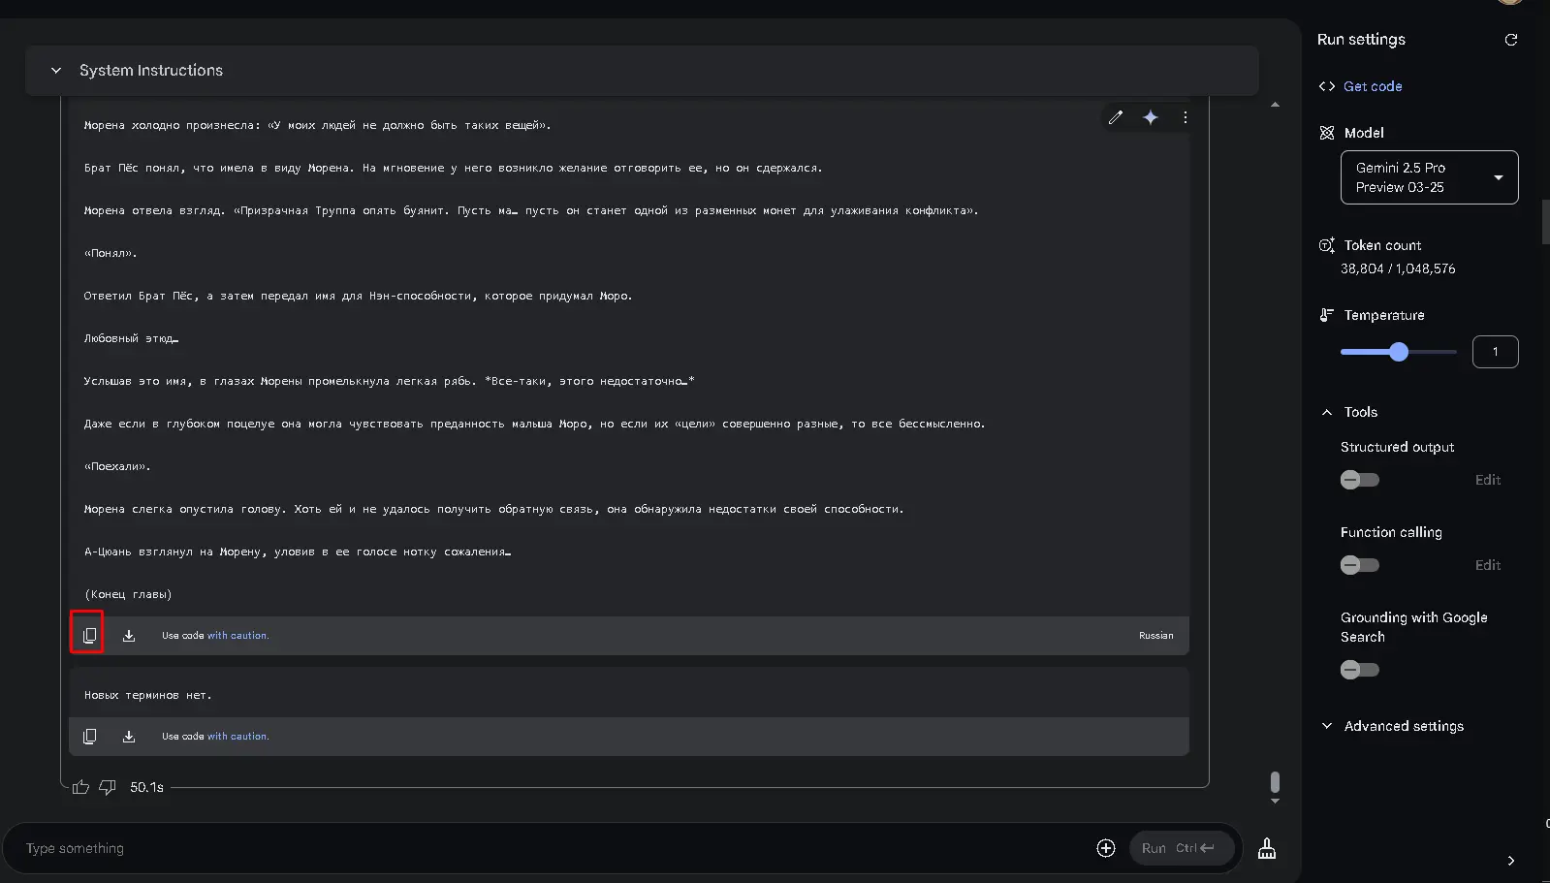Collapse the Tools section
Screen dimensions: 1550x883
click(x=1327, y=412)
